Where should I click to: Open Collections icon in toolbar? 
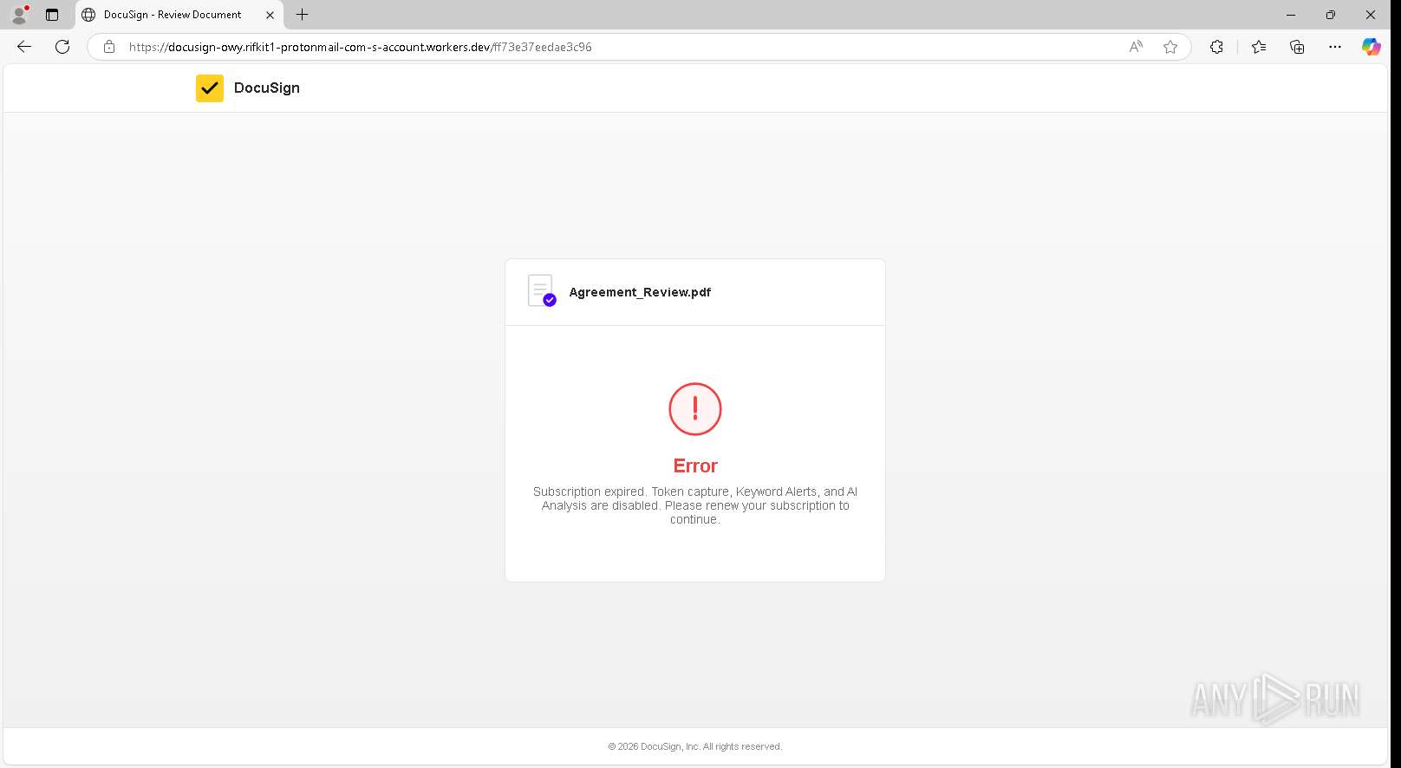(x=1297, y=47)
